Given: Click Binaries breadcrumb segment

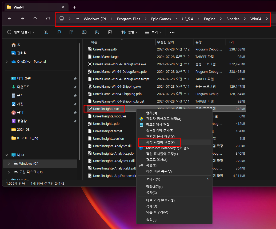Looking at the screenshot, I should point(233,19).
